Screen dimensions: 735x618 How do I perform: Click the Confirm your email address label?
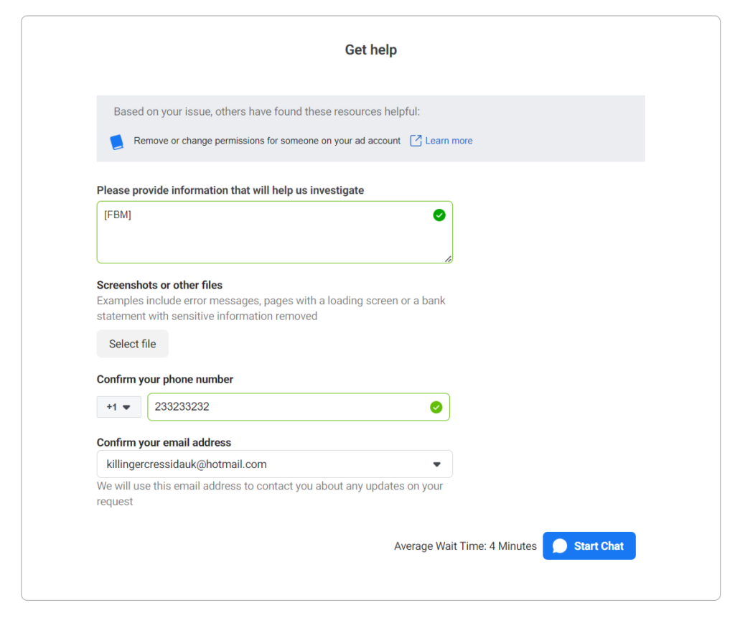coord(164,443)
